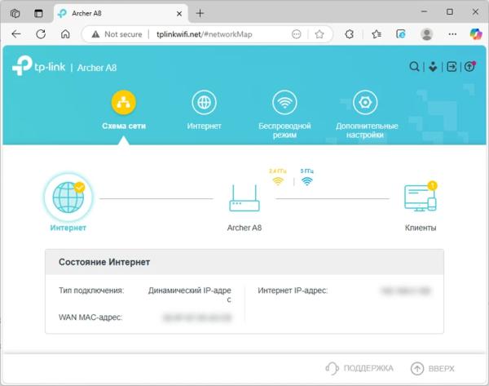Click the Динамический IP-адрес value
Viewport: 489px width, 386px height.
coord(190,295)
